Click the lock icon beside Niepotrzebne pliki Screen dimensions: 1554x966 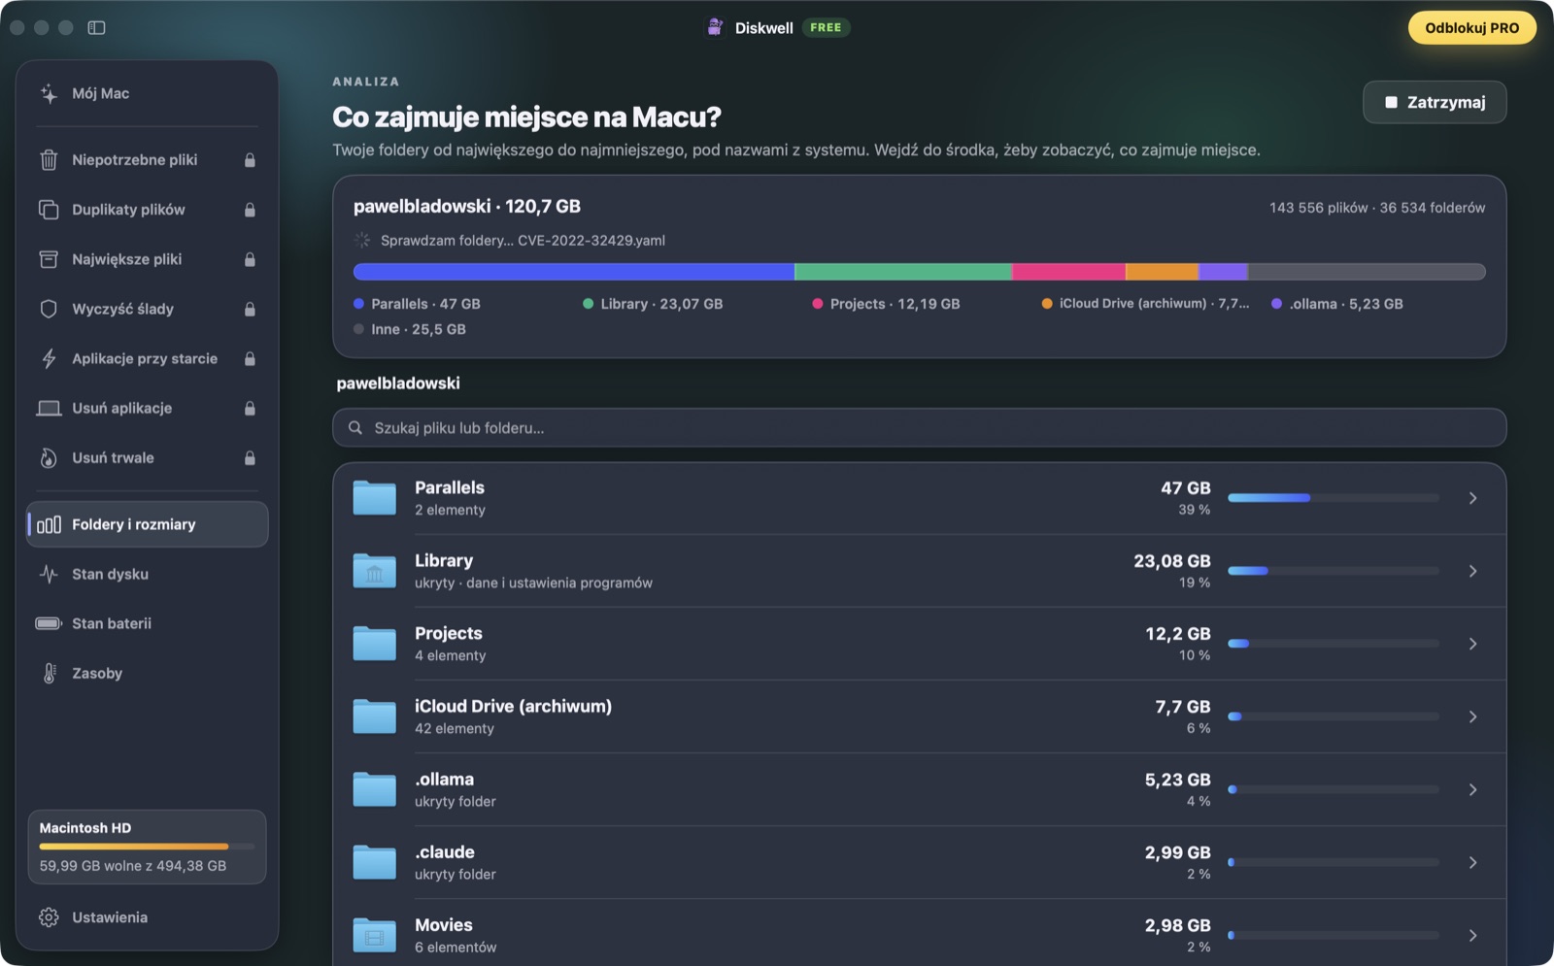[x=250, y=159]
